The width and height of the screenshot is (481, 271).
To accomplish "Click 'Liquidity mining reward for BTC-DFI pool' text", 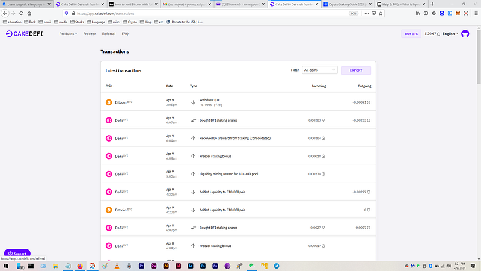I will 228,174.
